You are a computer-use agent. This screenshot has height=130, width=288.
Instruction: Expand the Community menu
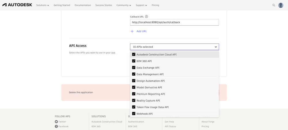click(124, 5)
